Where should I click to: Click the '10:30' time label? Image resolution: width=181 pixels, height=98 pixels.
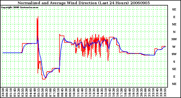(x=74, y=93)
